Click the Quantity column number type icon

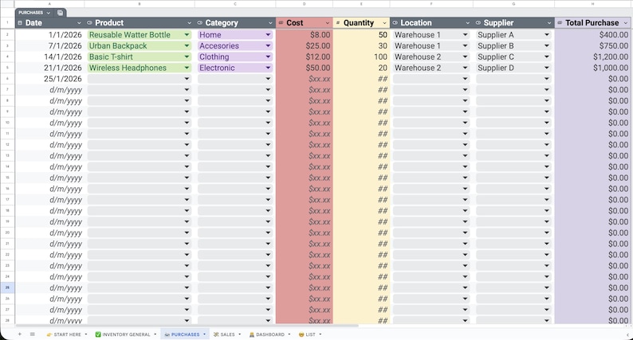tap(338, 23)
